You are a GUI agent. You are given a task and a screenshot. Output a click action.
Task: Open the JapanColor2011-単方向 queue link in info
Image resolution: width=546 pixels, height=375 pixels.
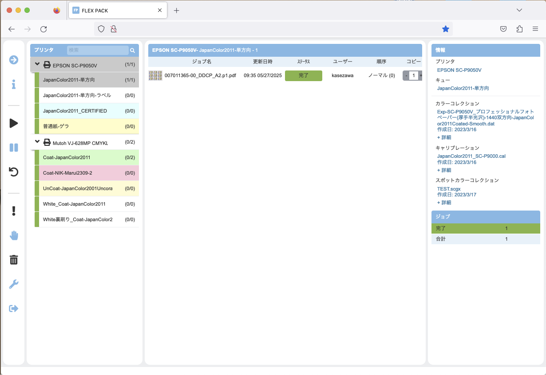(463, 88)
